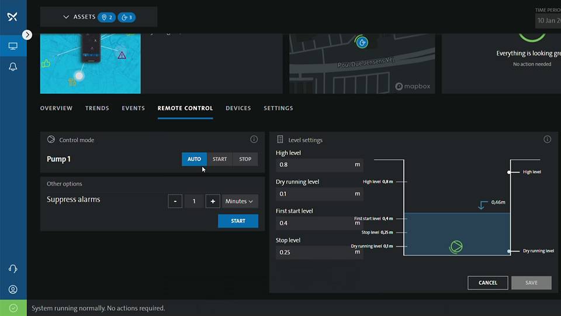Expand the Assets dropdown
The width and height of the screenshot is (561, 316).
point(66,17)
